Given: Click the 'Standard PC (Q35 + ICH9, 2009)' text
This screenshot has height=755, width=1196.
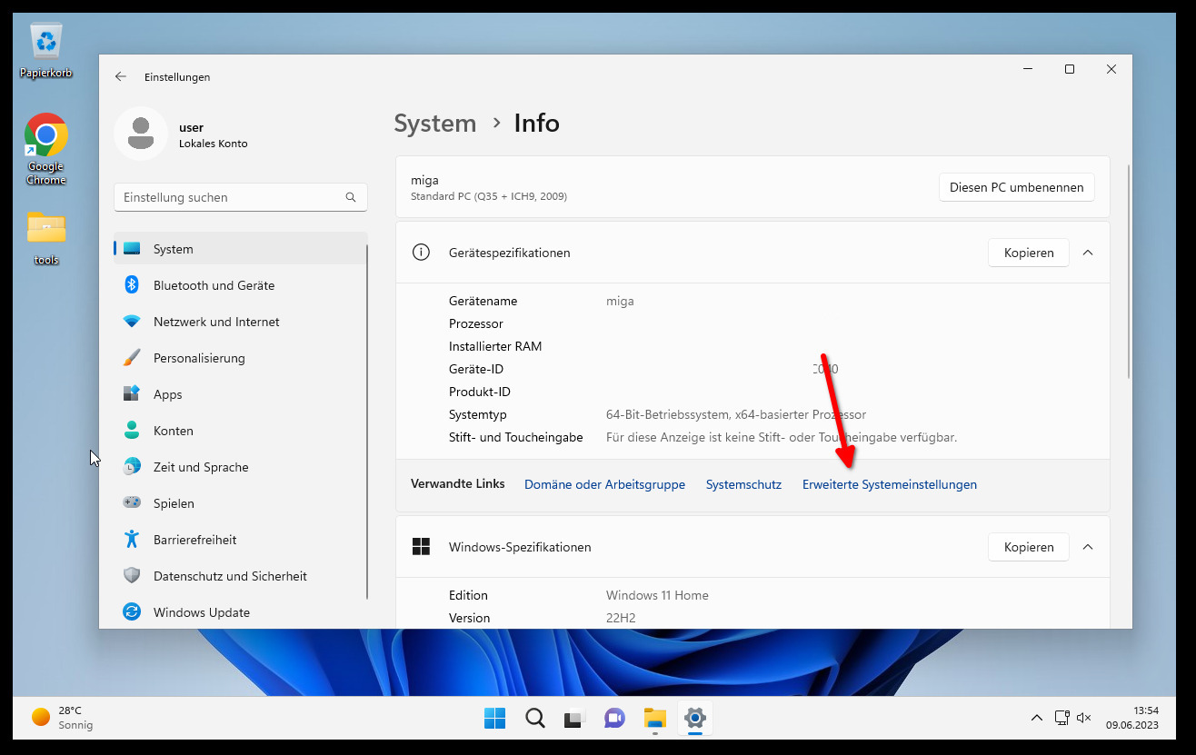Looking at the screenshot, I should [x=489, y=196].
